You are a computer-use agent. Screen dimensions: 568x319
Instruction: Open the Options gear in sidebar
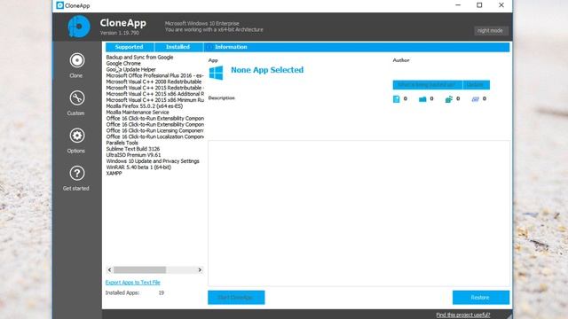76,140
